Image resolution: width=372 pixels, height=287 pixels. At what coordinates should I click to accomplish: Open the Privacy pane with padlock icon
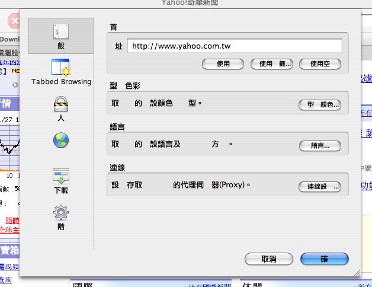pyautogui.click(x=61, y=109)
